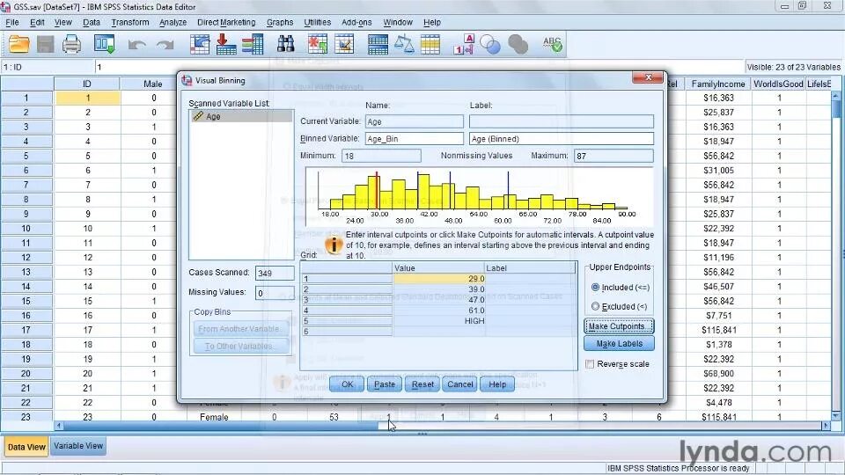This screenshot has height=475, width=845.
Task: Select Age in Scanned Variable List
Action: [241, 116]
